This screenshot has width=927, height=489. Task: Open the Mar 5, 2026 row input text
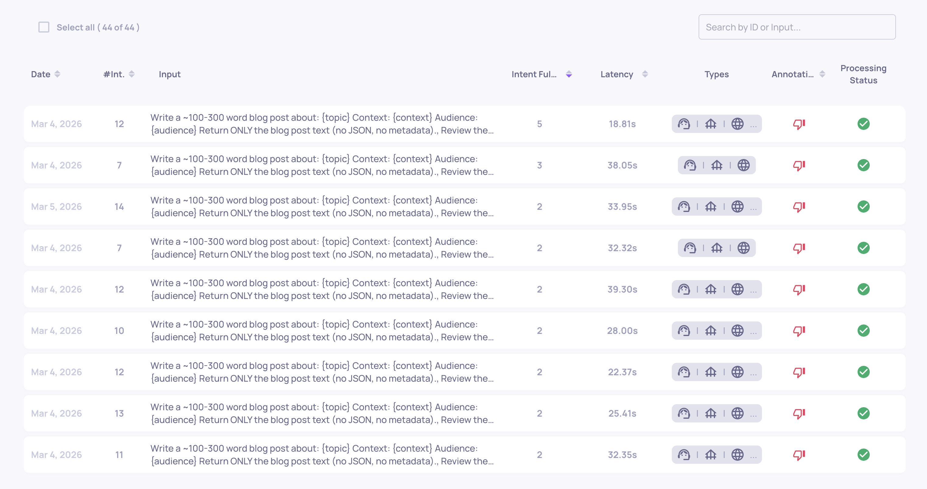(322, 206)
